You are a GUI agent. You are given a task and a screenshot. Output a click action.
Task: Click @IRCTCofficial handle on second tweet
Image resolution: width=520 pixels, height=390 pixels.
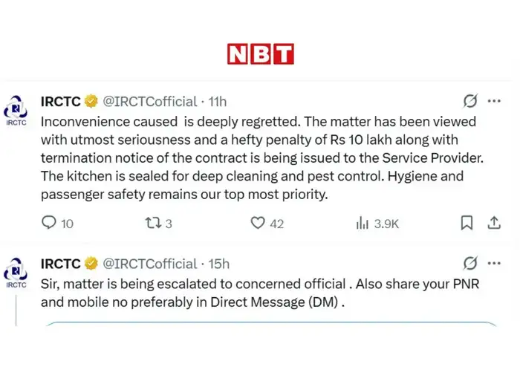coord(149,263)
